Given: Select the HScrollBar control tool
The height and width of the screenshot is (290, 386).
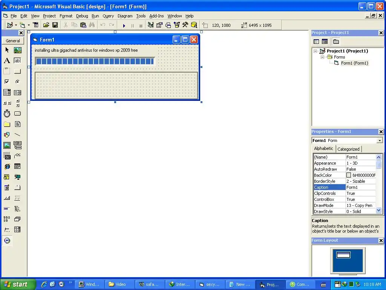Looking at the screenshot, I should [x=7, y=103].
